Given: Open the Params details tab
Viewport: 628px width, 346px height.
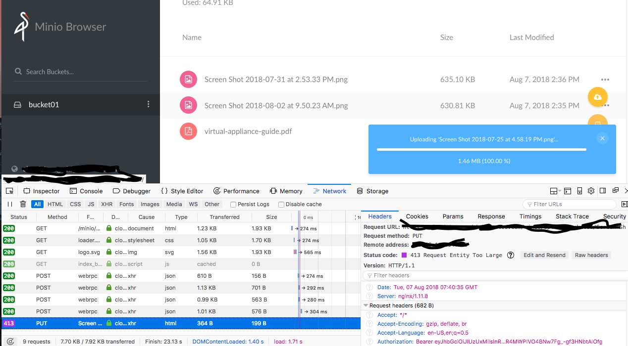Looking at the screenshot, I should 453,216.
